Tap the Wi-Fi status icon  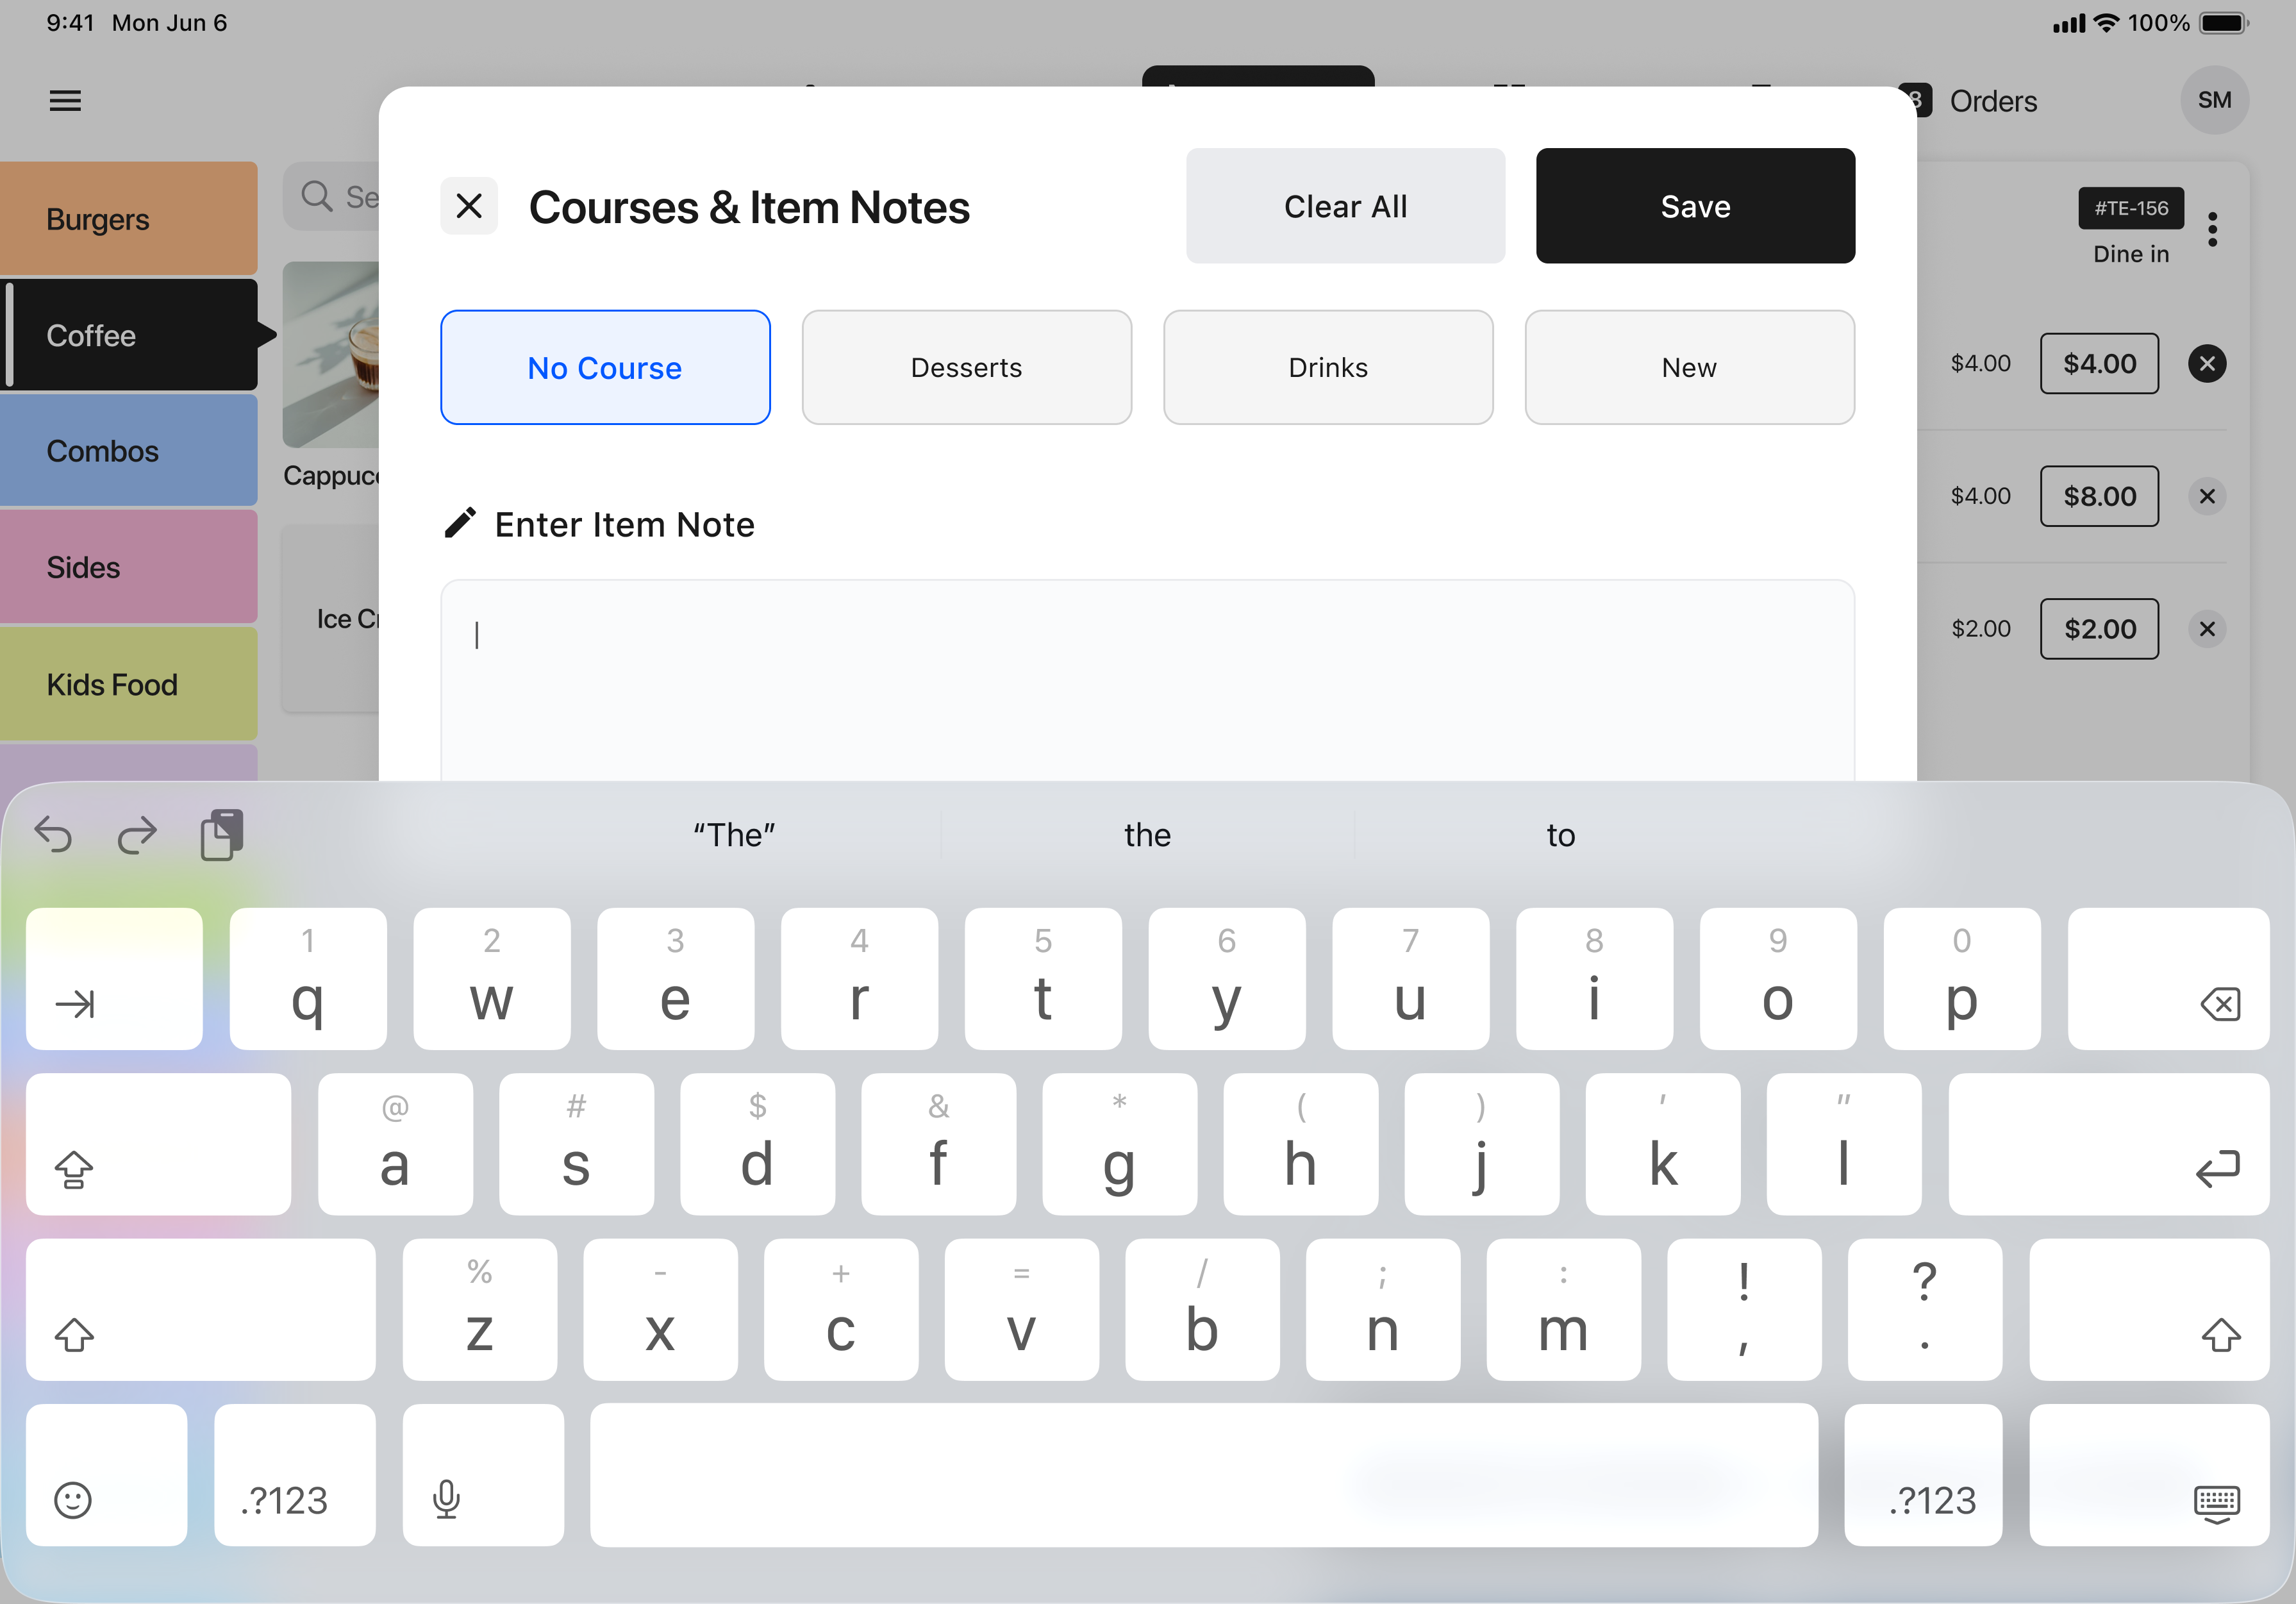click(x=2106, y=23)
